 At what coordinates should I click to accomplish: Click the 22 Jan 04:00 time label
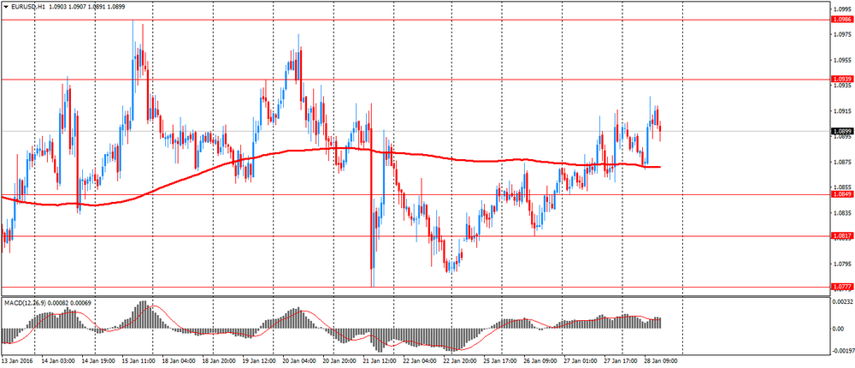pyautogui.click(x=419, y=361)
